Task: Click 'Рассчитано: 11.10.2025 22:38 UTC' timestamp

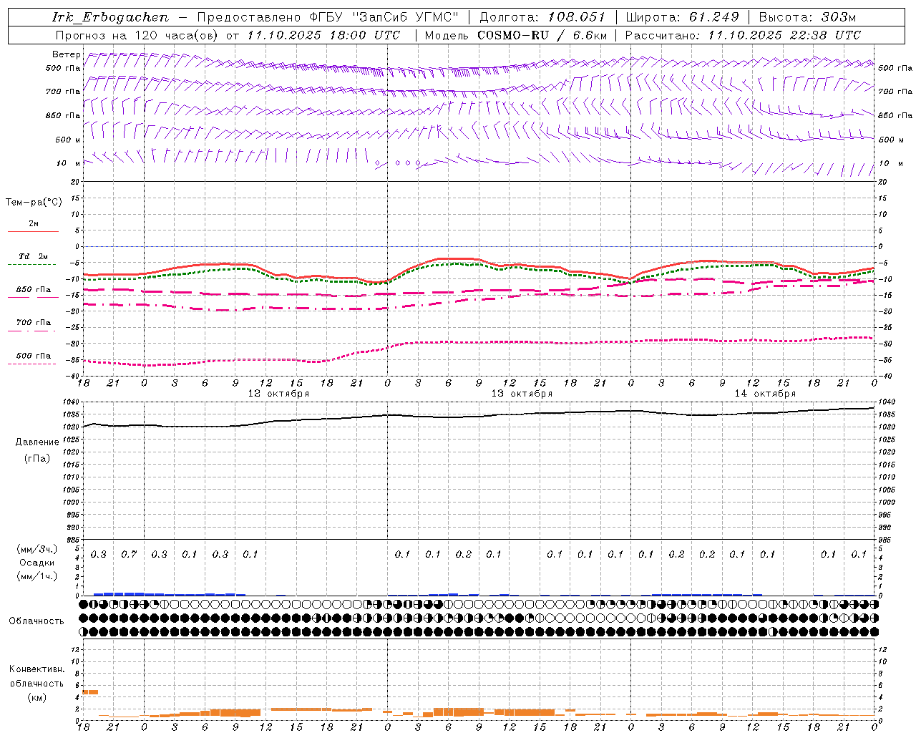Action: click(x=743, y=35)
